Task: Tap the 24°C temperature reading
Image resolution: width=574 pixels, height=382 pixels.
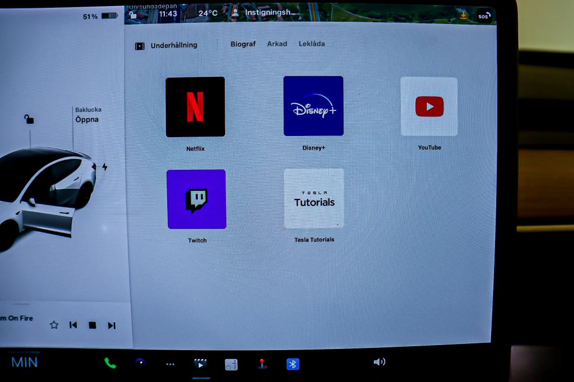Action: 208,13
